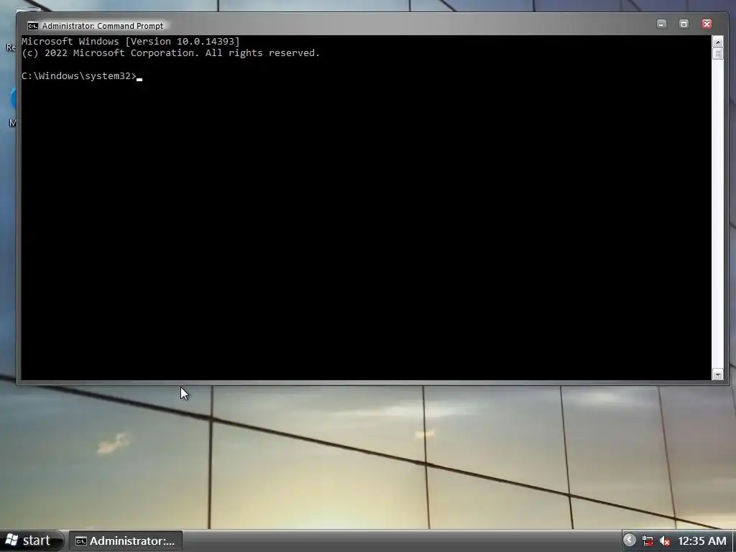The height and width of the screenshot is (552, 736).
Task: Click the 12:35 AM clock
Action: coord(702,541)
